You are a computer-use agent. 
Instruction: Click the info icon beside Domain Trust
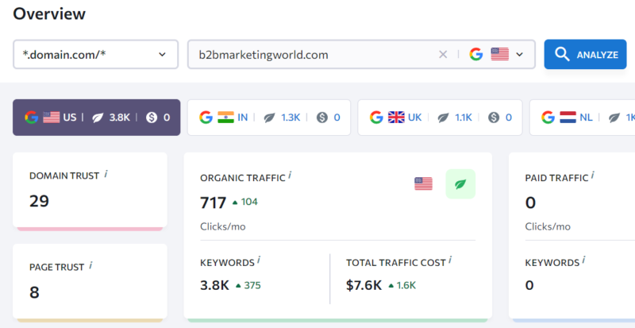(106, 174)
